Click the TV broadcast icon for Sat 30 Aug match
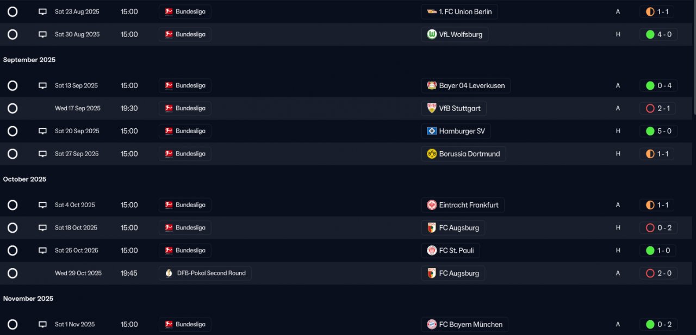Screen dimensions: 696x335 [42, 34]
